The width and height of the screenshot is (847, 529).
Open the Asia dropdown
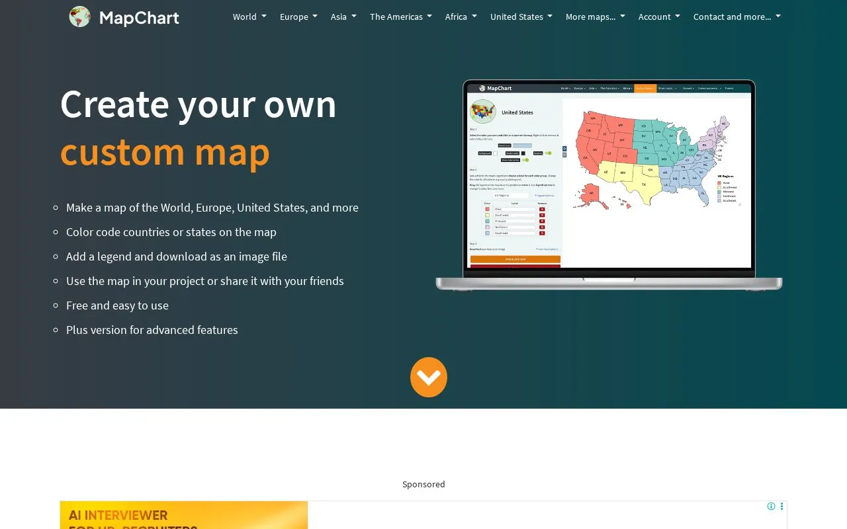(x=343, y=17)
